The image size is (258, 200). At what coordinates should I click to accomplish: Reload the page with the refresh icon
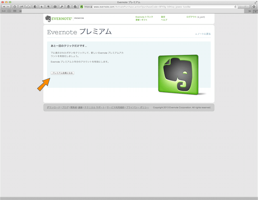tap(235, 7)
